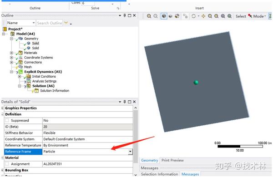Switch to wireframe display cube icon
The height and width of the screenshot is (177, 273).
click(171, 16)
